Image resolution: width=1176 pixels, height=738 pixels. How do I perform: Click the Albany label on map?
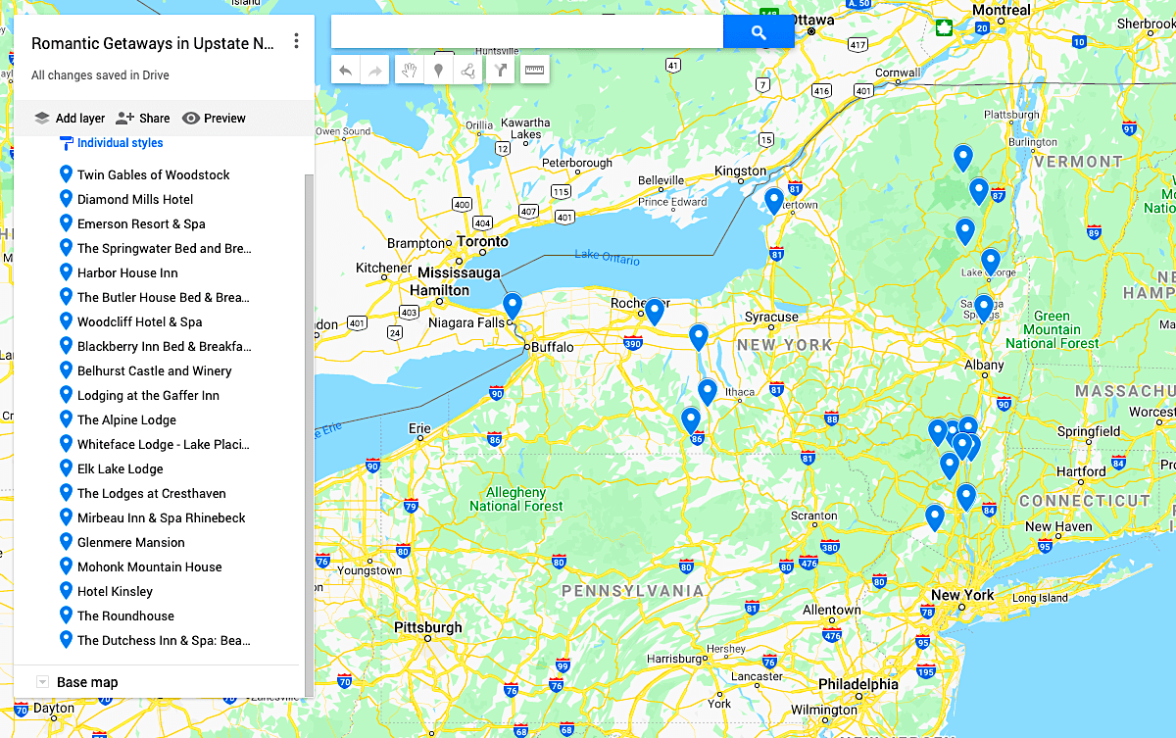tap(984, 365)
